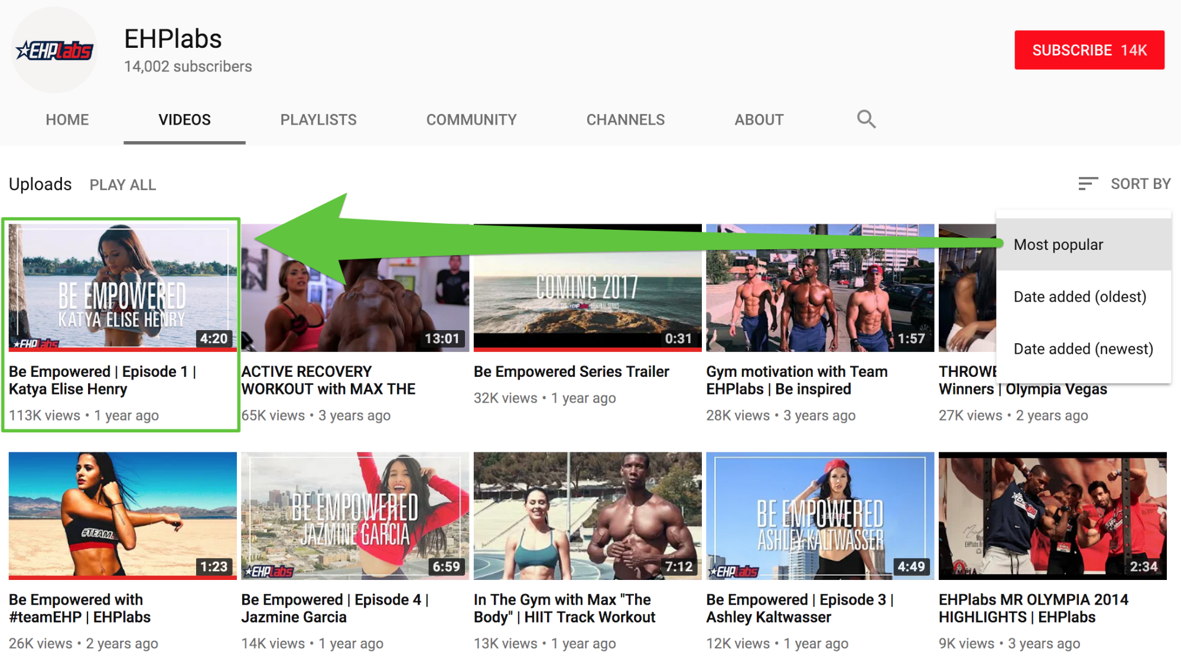Open the Gym motivation video thumbnail
The image size is (1181, 665).
[820, 288]
